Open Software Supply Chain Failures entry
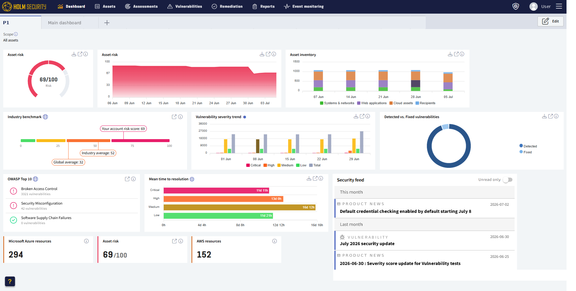 (x=72, y=220)
